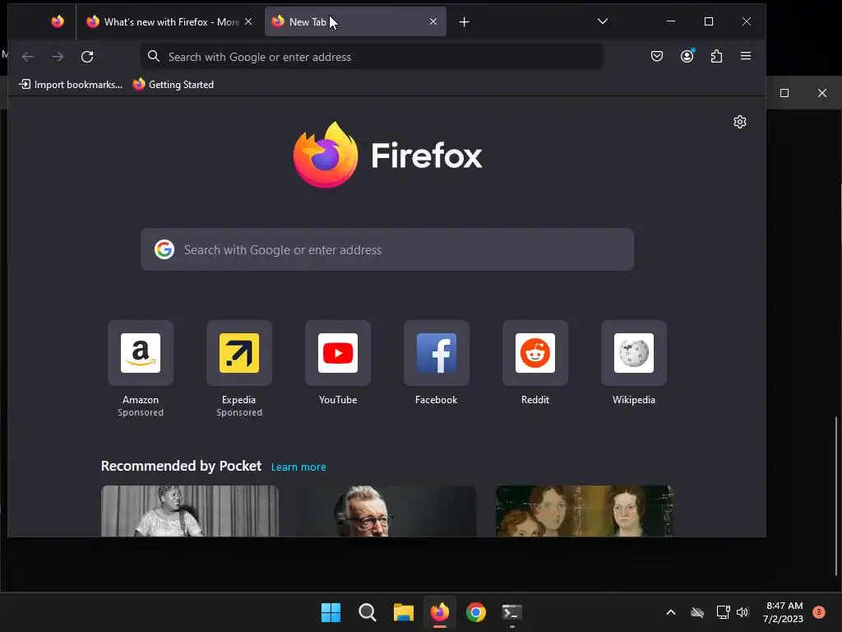Focus the address bar search field
This screenshot has width=842, height=632.
click(372, 57)
